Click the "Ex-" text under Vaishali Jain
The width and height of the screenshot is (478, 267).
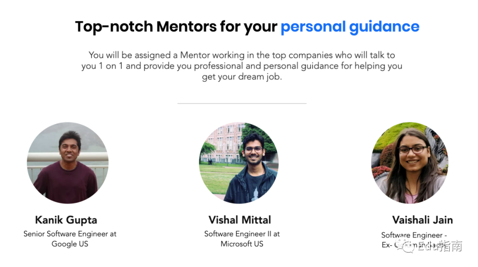pyautogui.click(x=386, y=245)
